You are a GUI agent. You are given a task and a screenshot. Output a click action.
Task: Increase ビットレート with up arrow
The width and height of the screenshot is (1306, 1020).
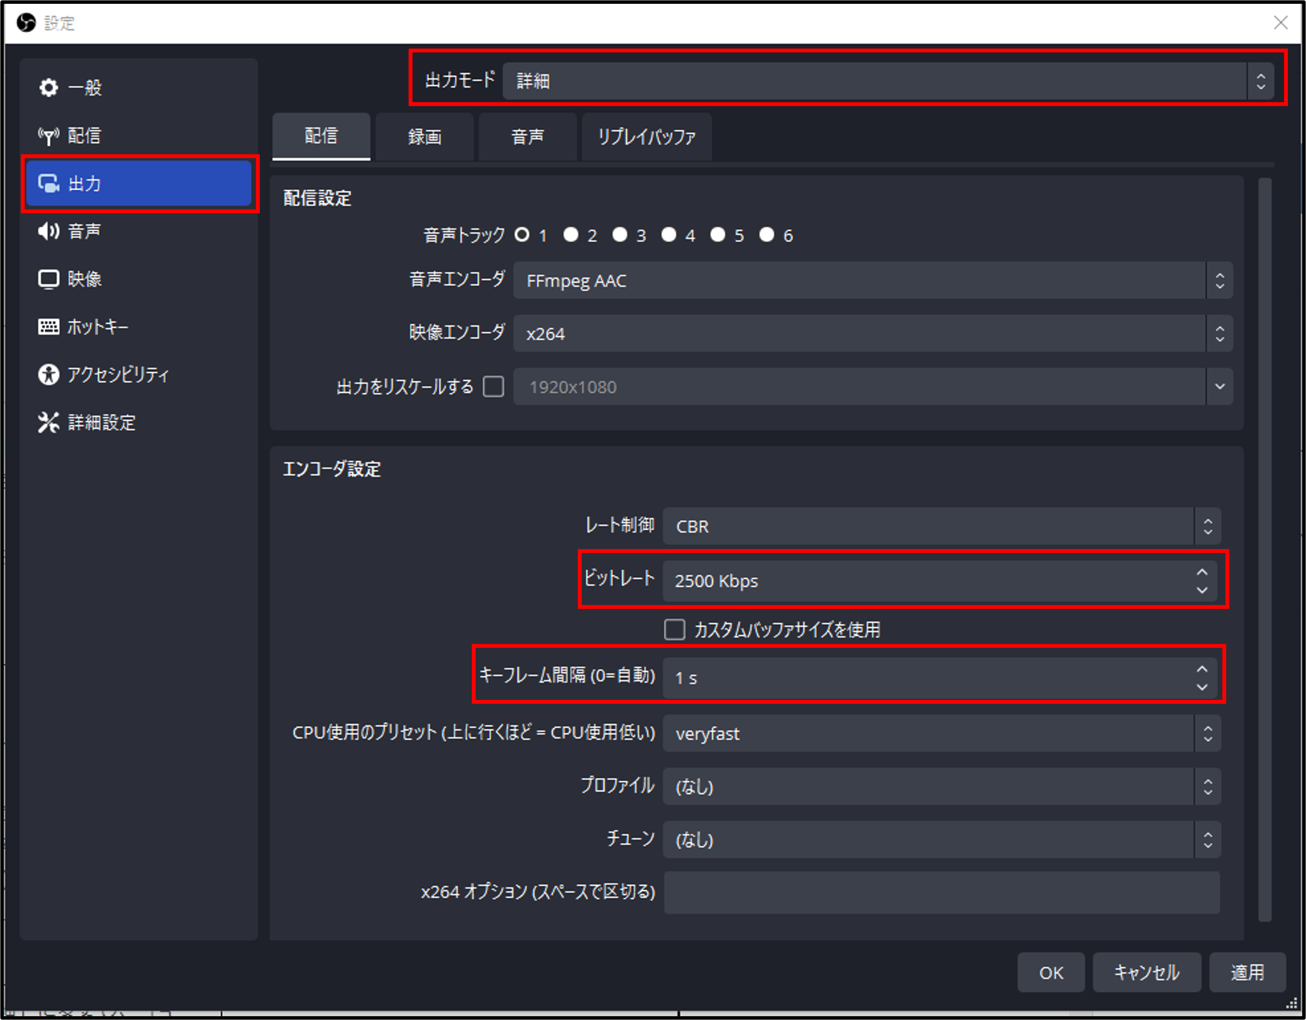coord(1202,573)
